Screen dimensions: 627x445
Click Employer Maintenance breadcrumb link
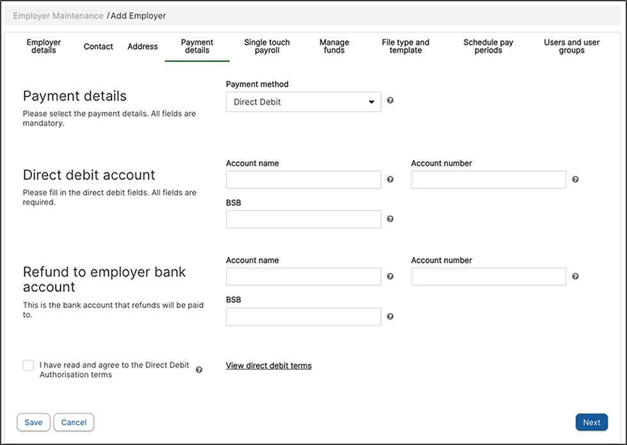pos(58,15)
